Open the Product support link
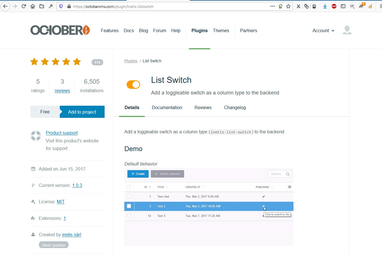 62,133
